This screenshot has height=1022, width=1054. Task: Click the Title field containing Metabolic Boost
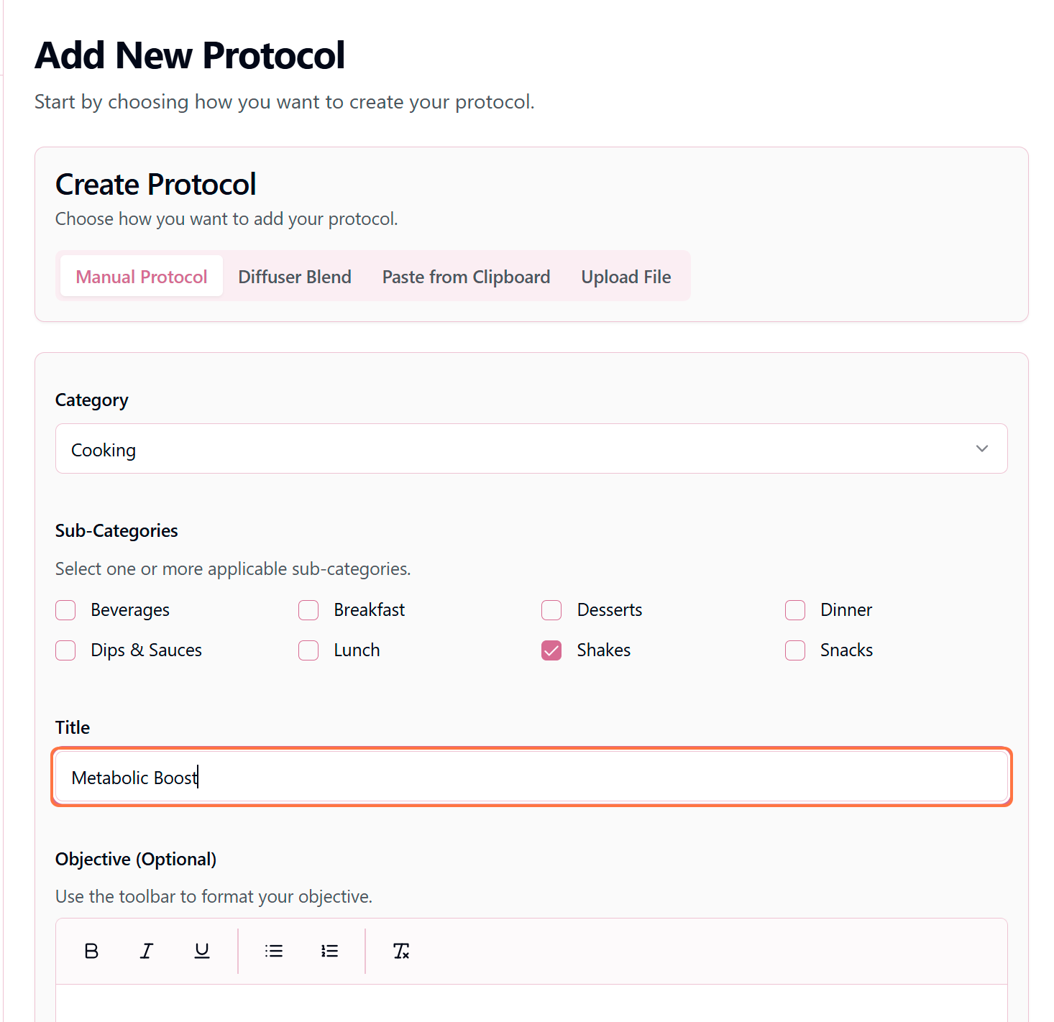click(x=531, y=777)
